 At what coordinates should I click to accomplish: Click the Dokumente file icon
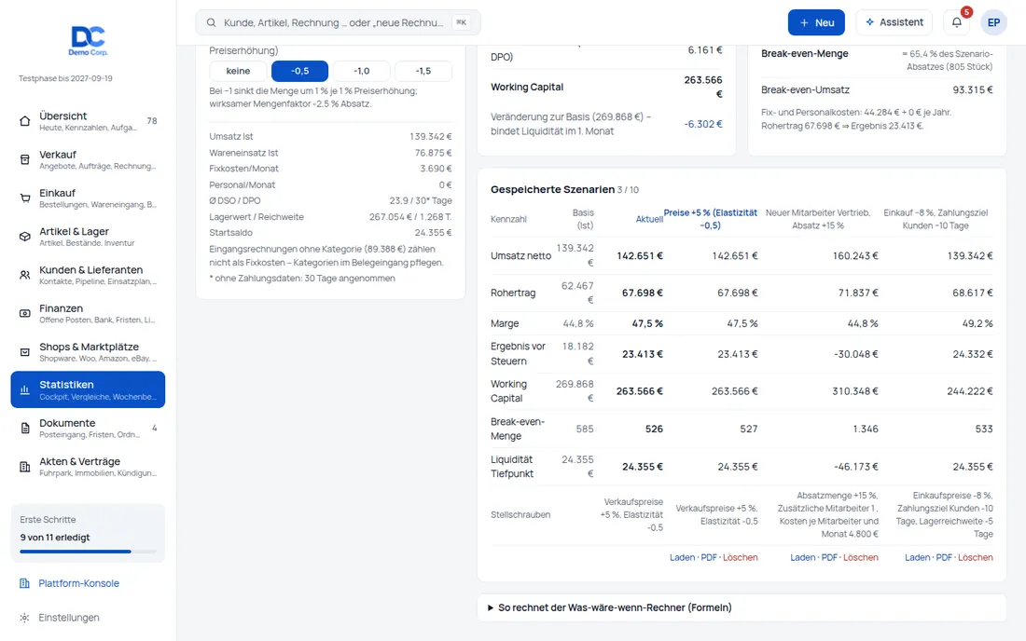tap(25, 429)
